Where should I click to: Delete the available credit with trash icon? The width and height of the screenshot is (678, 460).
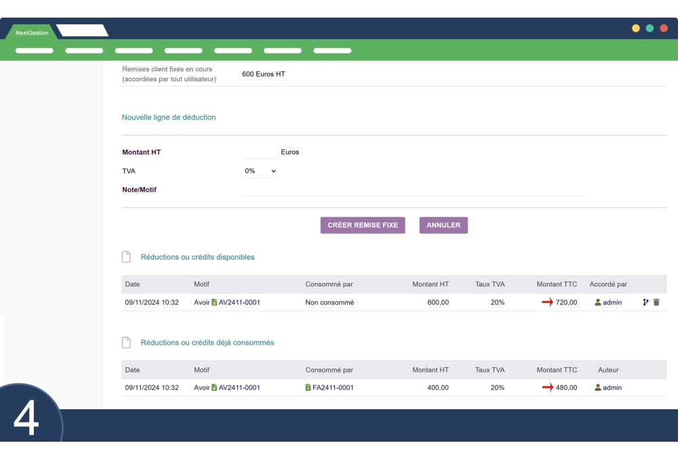point(656,302)
